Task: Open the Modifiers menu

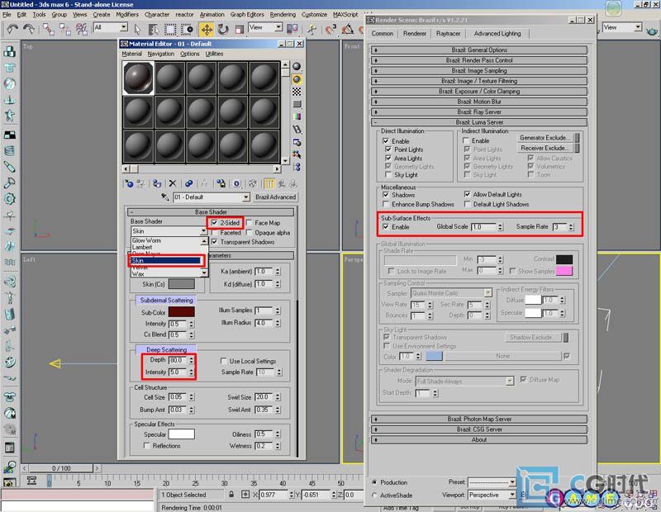Action: click(127, 14)
